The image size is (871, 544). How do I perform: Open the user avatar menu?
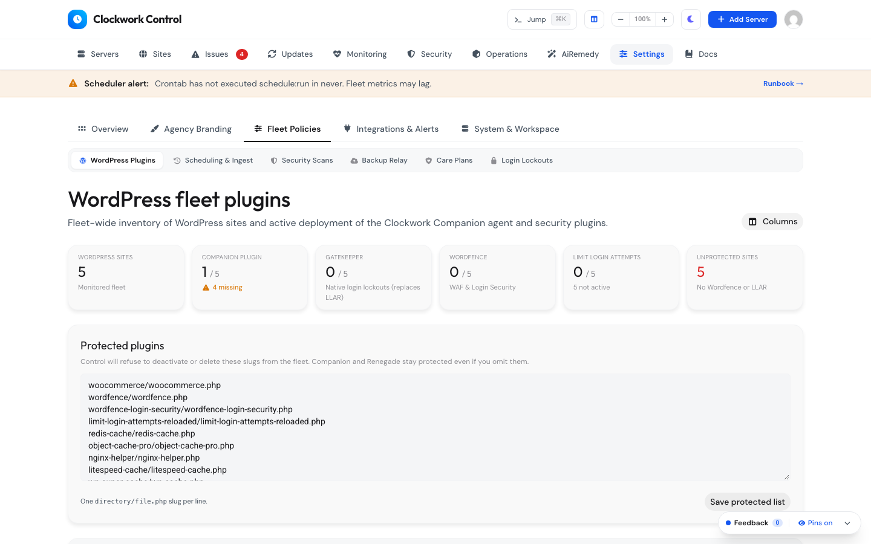click(x=794, y=19)
